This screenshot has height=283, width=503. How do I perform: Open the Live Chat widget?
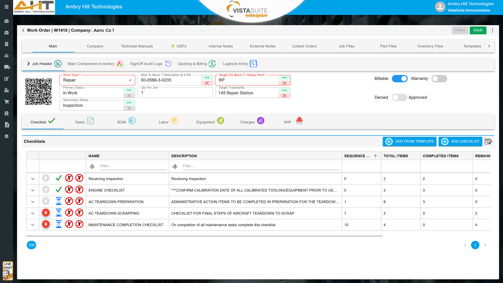click(x=8, y=271)
